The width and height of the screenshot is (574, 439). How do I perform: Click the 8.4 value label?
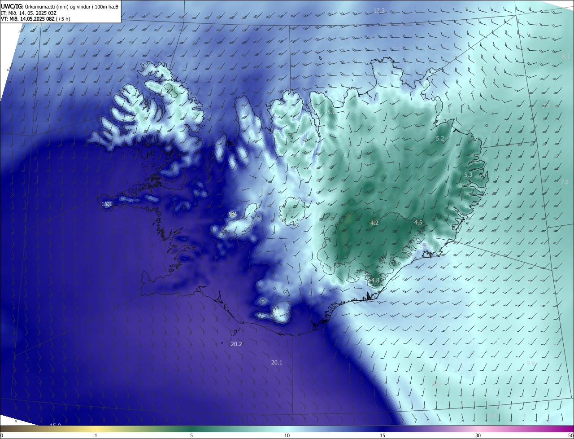point(493,416)
